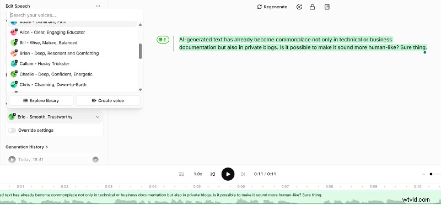
Task: Click Bill's voice avatar icon
Action: pos(14,43)
